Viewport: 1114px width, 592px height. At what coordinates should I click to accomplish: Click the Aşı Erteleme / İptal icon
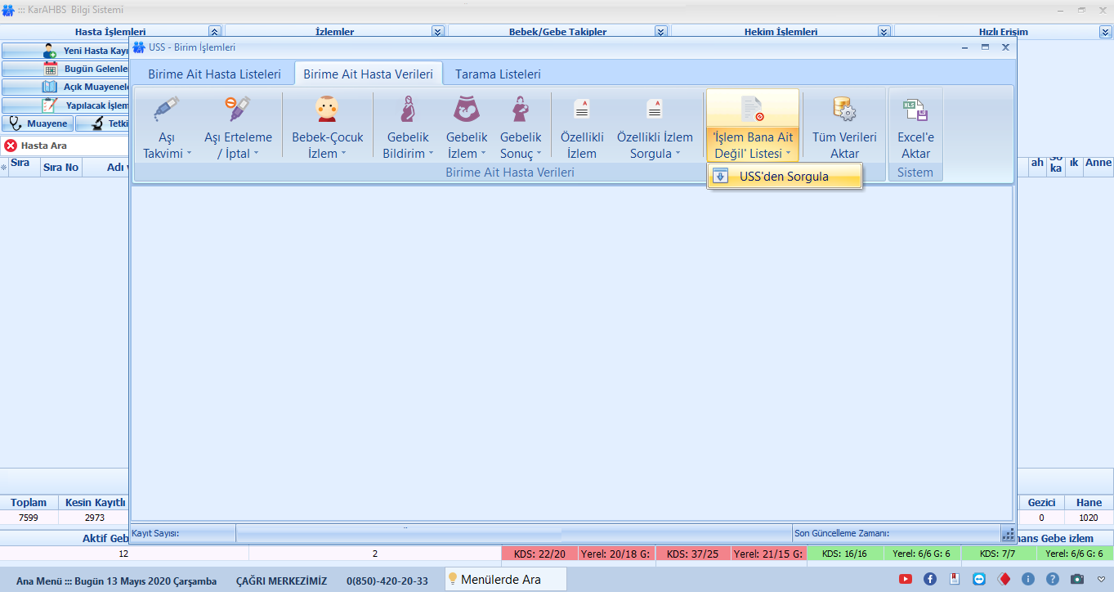click(x=238, y=110)
